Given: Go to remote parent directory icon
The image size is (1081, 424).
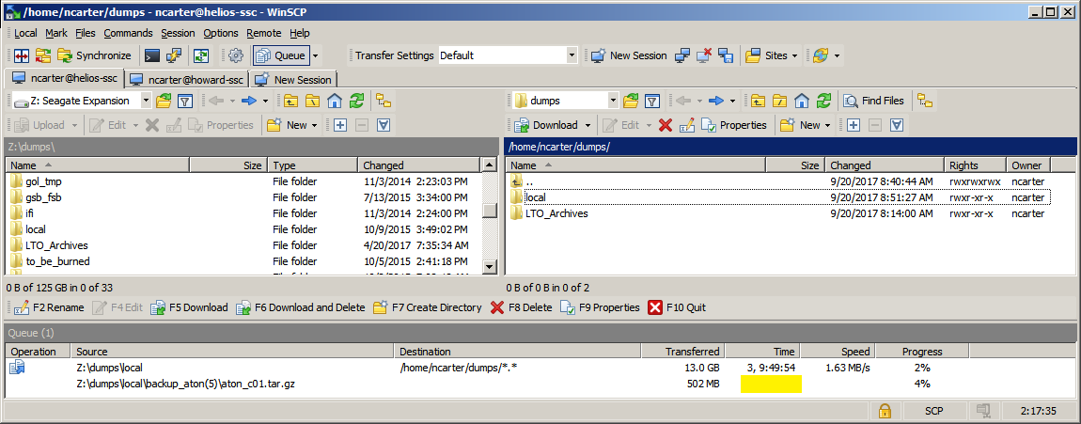Looking at the screenshot, I should [x=756, y=101].
